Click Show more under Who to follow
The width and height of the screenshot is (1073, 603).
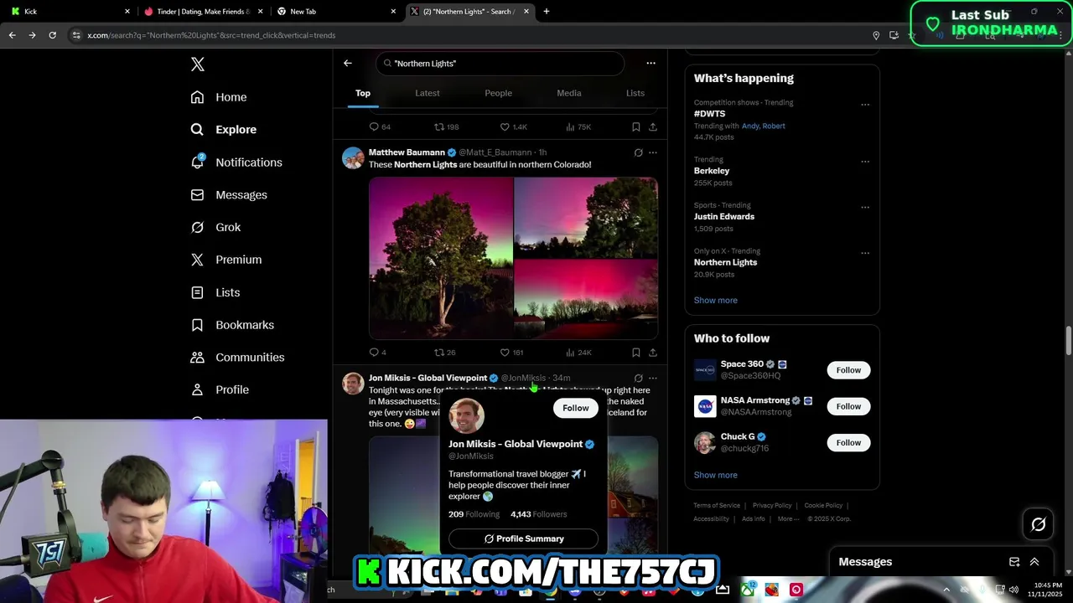coord(715,475)
